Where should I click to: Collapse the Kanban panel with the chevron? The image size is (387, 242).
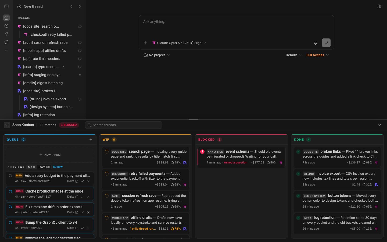click(379, 125)
